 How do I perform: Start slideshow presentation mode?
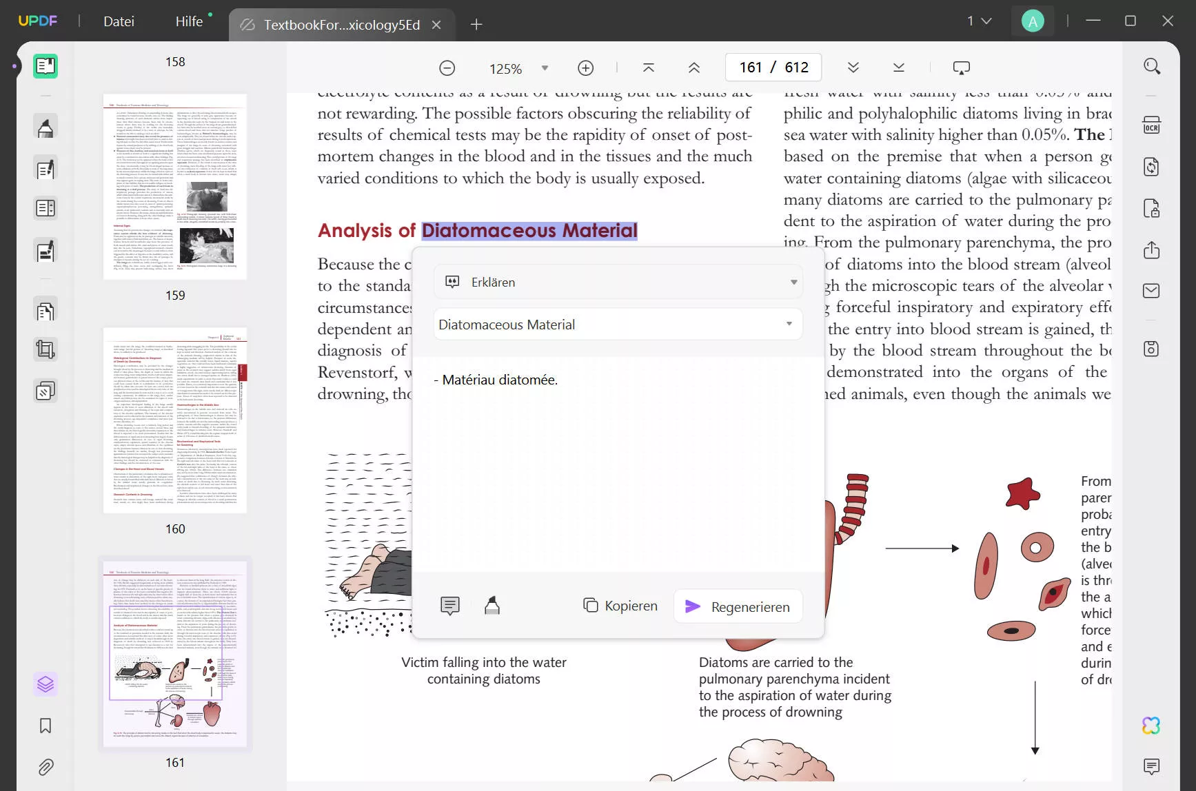click(x=961, y=68)
